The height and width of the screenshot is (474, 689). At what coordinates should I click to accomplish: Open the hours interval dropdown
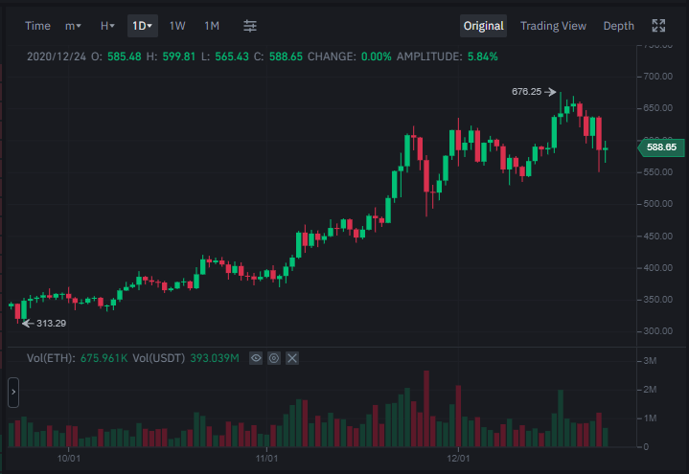click(x=107, y=26)
